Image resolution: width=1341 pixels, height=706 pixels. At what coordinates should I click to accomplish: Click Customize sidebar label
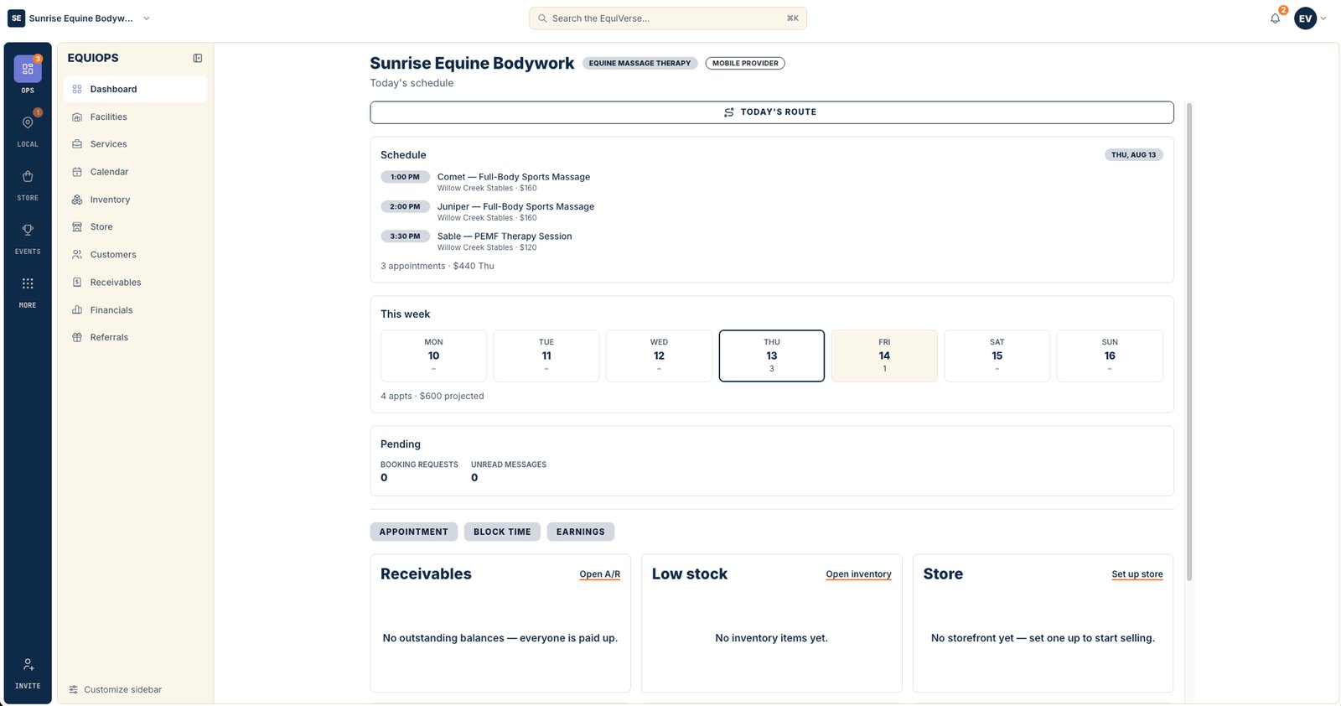(123, 689)
